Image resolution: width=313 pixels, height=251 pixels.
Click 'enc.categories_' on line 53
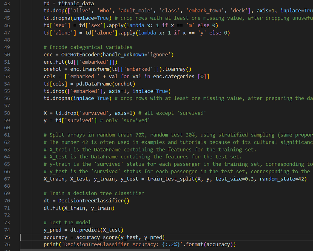click(175, 77)
